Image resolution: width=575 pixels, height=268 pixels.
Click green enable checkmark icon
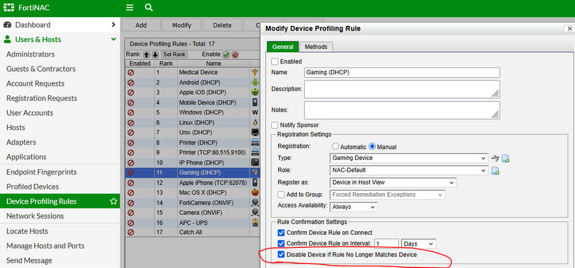coord(226,55)
